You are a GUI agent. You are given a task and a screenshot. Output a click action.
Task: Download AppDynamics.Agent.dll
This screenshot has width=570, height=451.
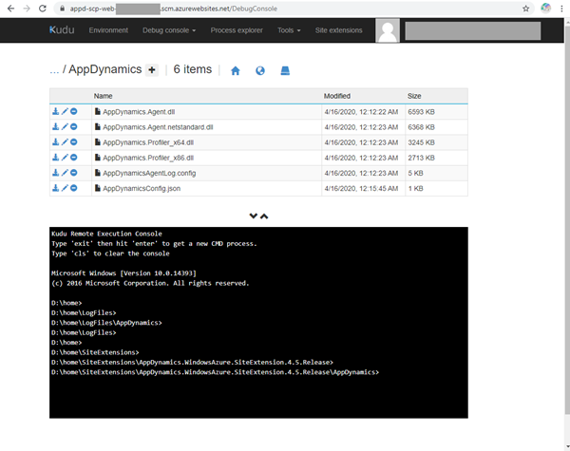pos(56,112)
